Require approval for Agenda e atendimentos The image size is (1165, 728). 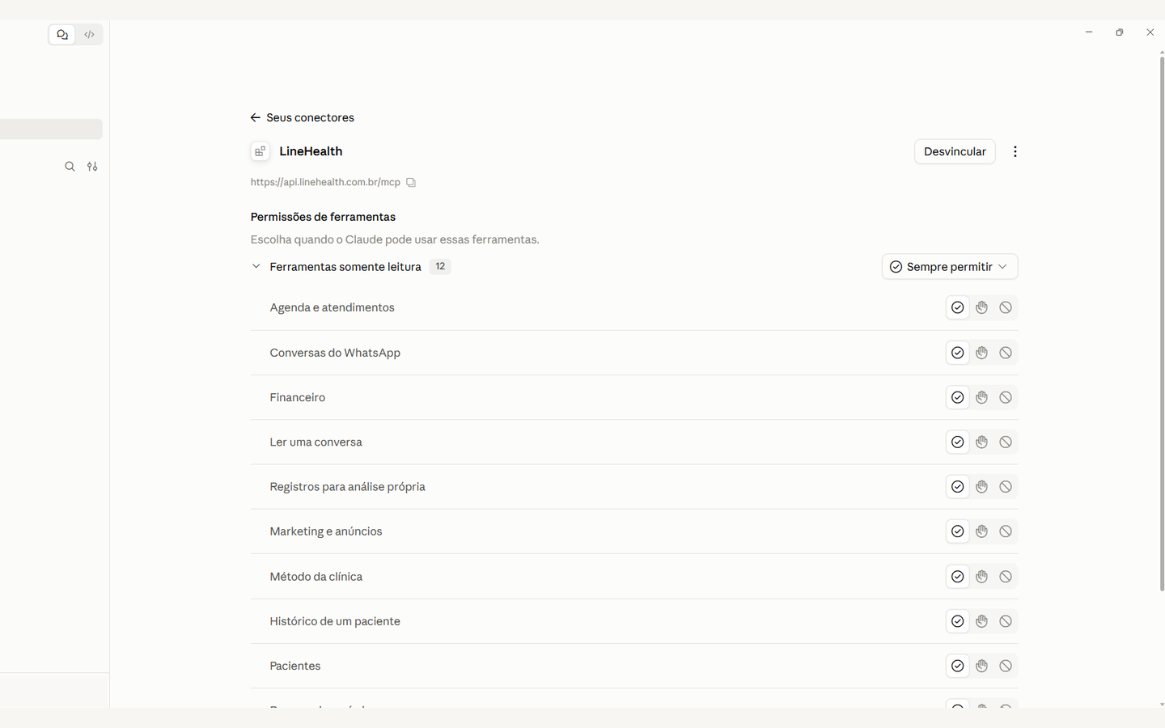coord(981,307)
